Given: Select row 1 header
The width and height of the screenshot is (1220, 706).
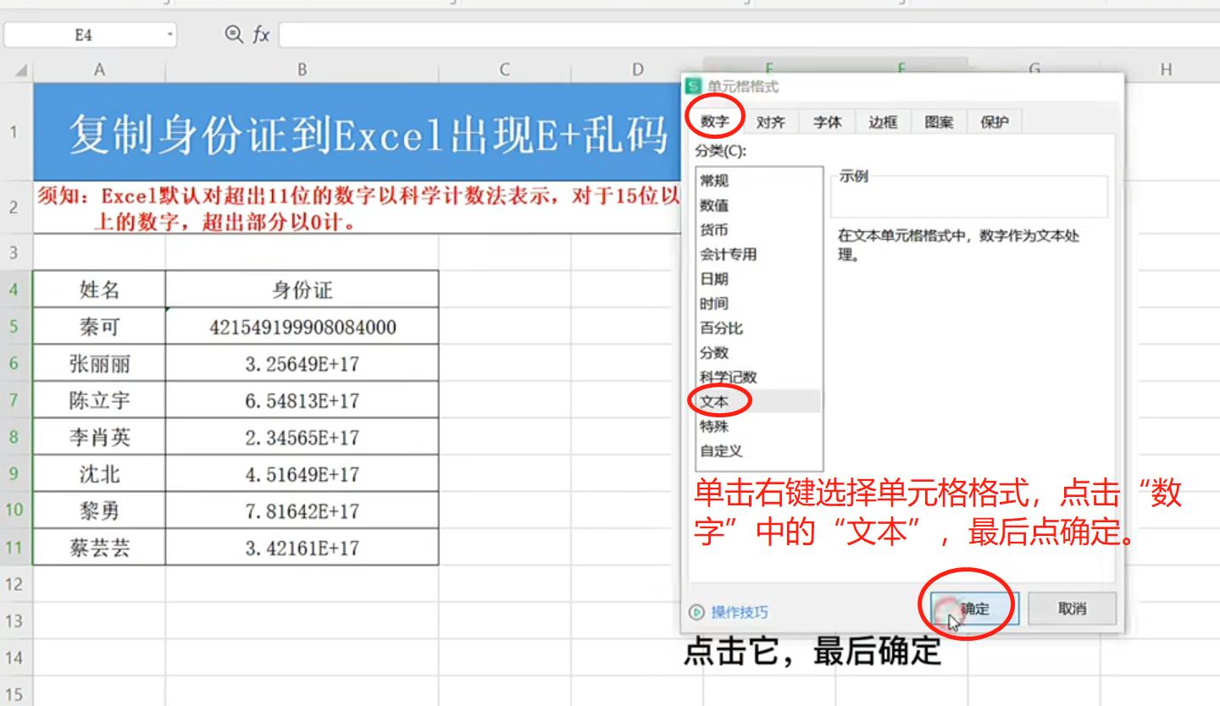Looking at the screenshot, I should pos(16,131).
